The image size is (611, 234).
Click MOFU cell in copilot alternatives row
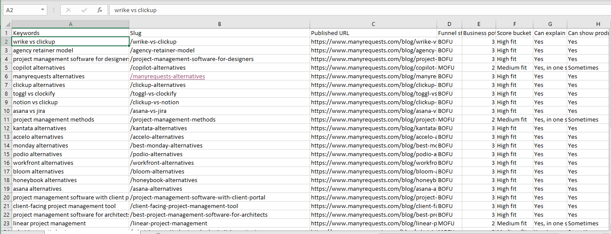tap(449, 67)
